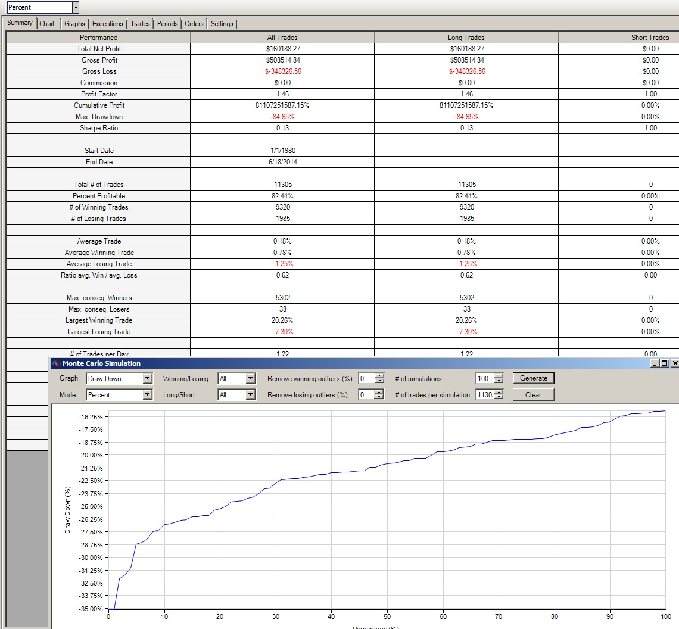
Task: Click All Trades Total Net Profit $160188.27
Action: (x=283, y=48)
